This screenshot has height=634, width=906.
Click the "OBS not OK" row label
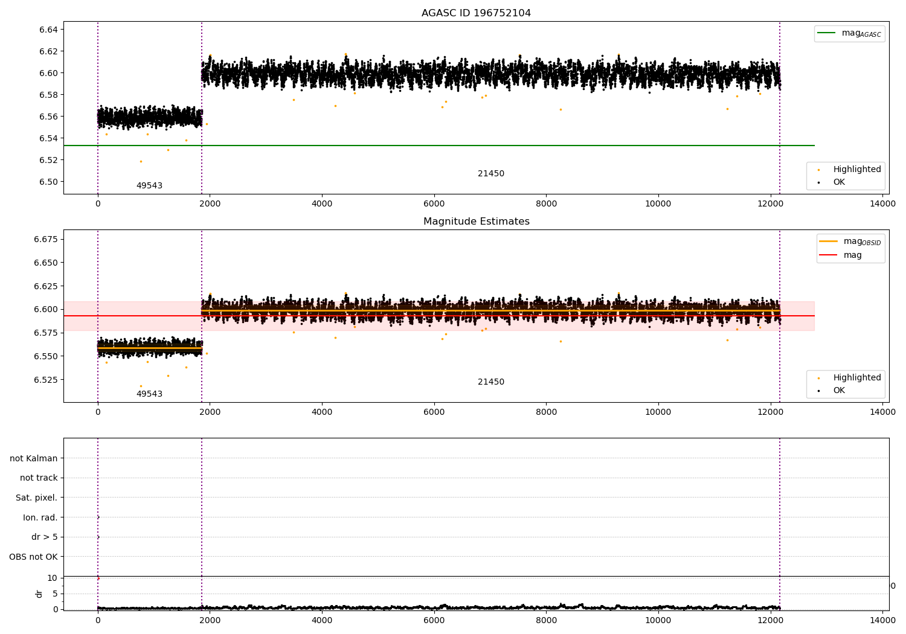click(34, 557)
